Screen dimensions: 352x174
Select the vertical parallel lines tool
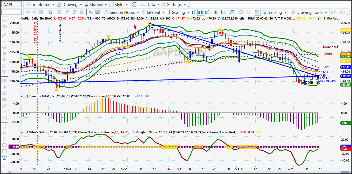pos(4,80)
